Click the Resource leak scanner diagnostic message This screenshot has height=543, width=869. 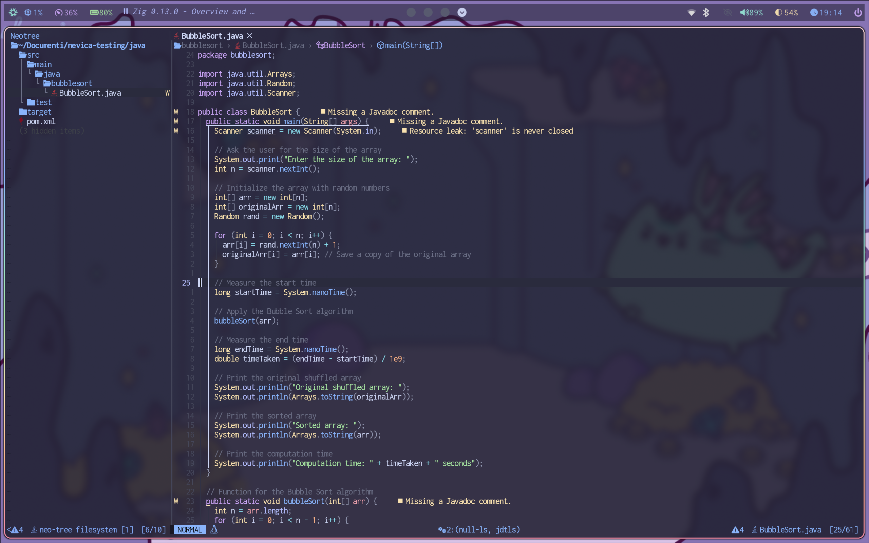(x=488, y=131)
